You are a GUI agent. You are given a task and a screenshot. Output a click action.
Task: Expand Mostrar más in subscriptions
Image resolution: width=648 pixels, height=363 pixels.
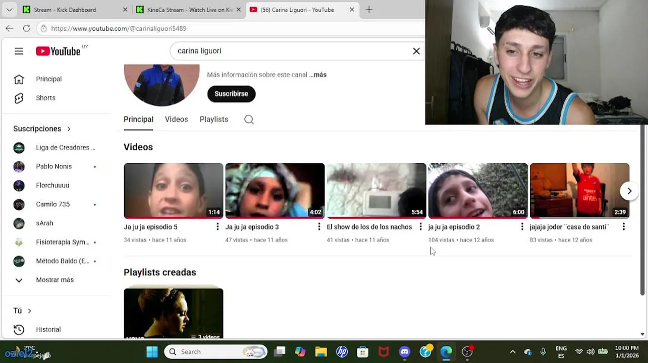56,280
